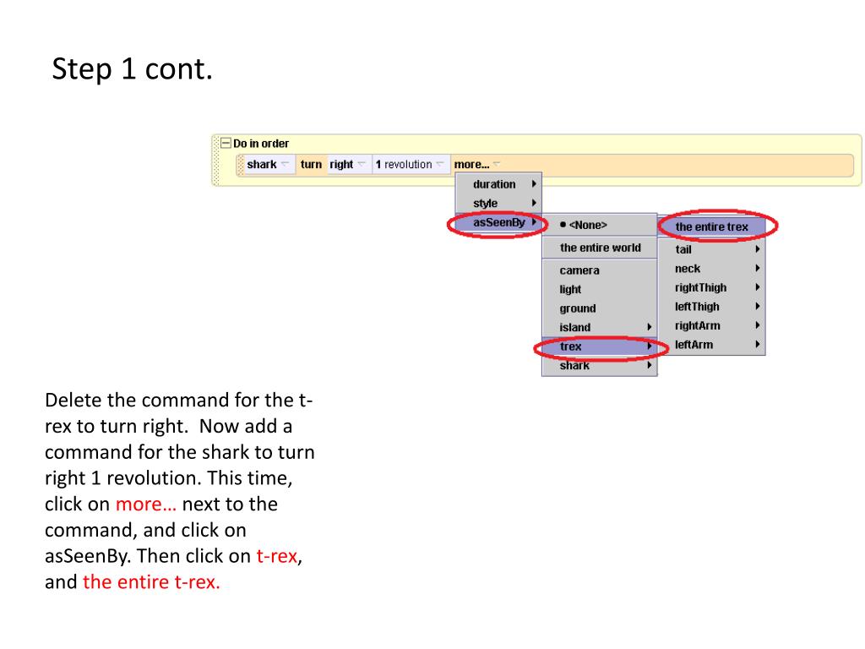Open the style submenu
865x649 pixels.
coord(498,203)
